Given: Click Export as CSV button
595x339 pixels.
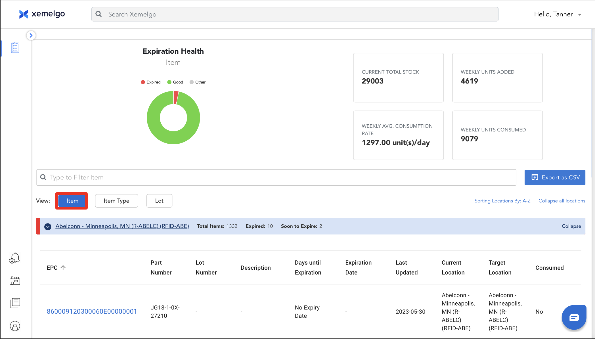Looking at the screenshot, I should point(555,177).
